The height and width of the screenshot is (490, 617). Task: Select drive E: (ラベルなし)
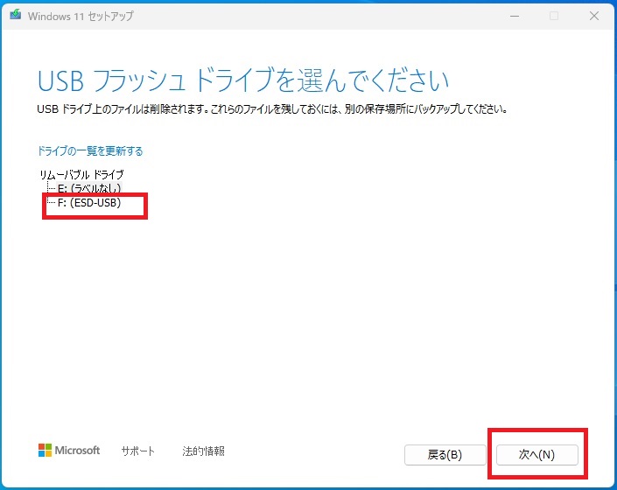pyautogui.click(x=89, y=188)
